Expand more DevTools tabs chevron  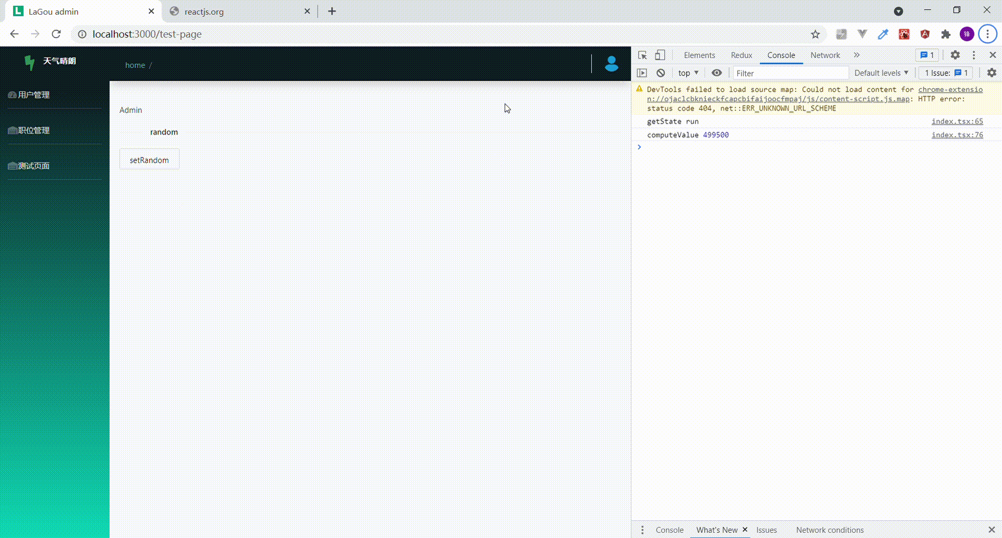(x=856, y=55)
